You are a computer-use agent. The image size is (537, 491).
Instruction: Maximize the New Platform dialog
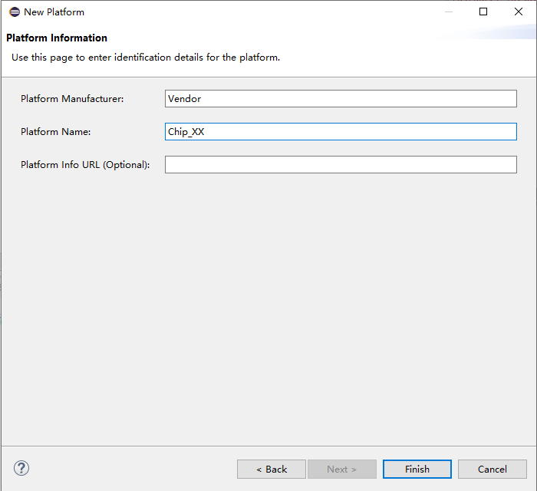coord(483,12)
